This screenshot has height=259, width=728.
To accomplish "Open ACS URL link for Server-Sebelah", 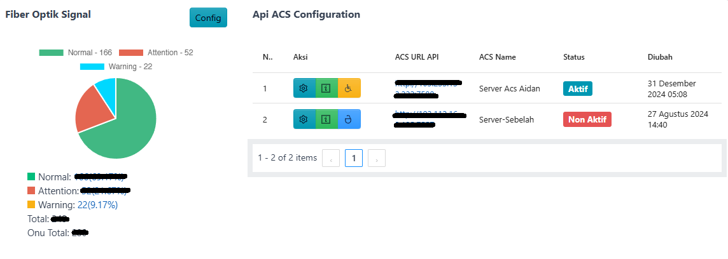I will click(x=430, y=119).
